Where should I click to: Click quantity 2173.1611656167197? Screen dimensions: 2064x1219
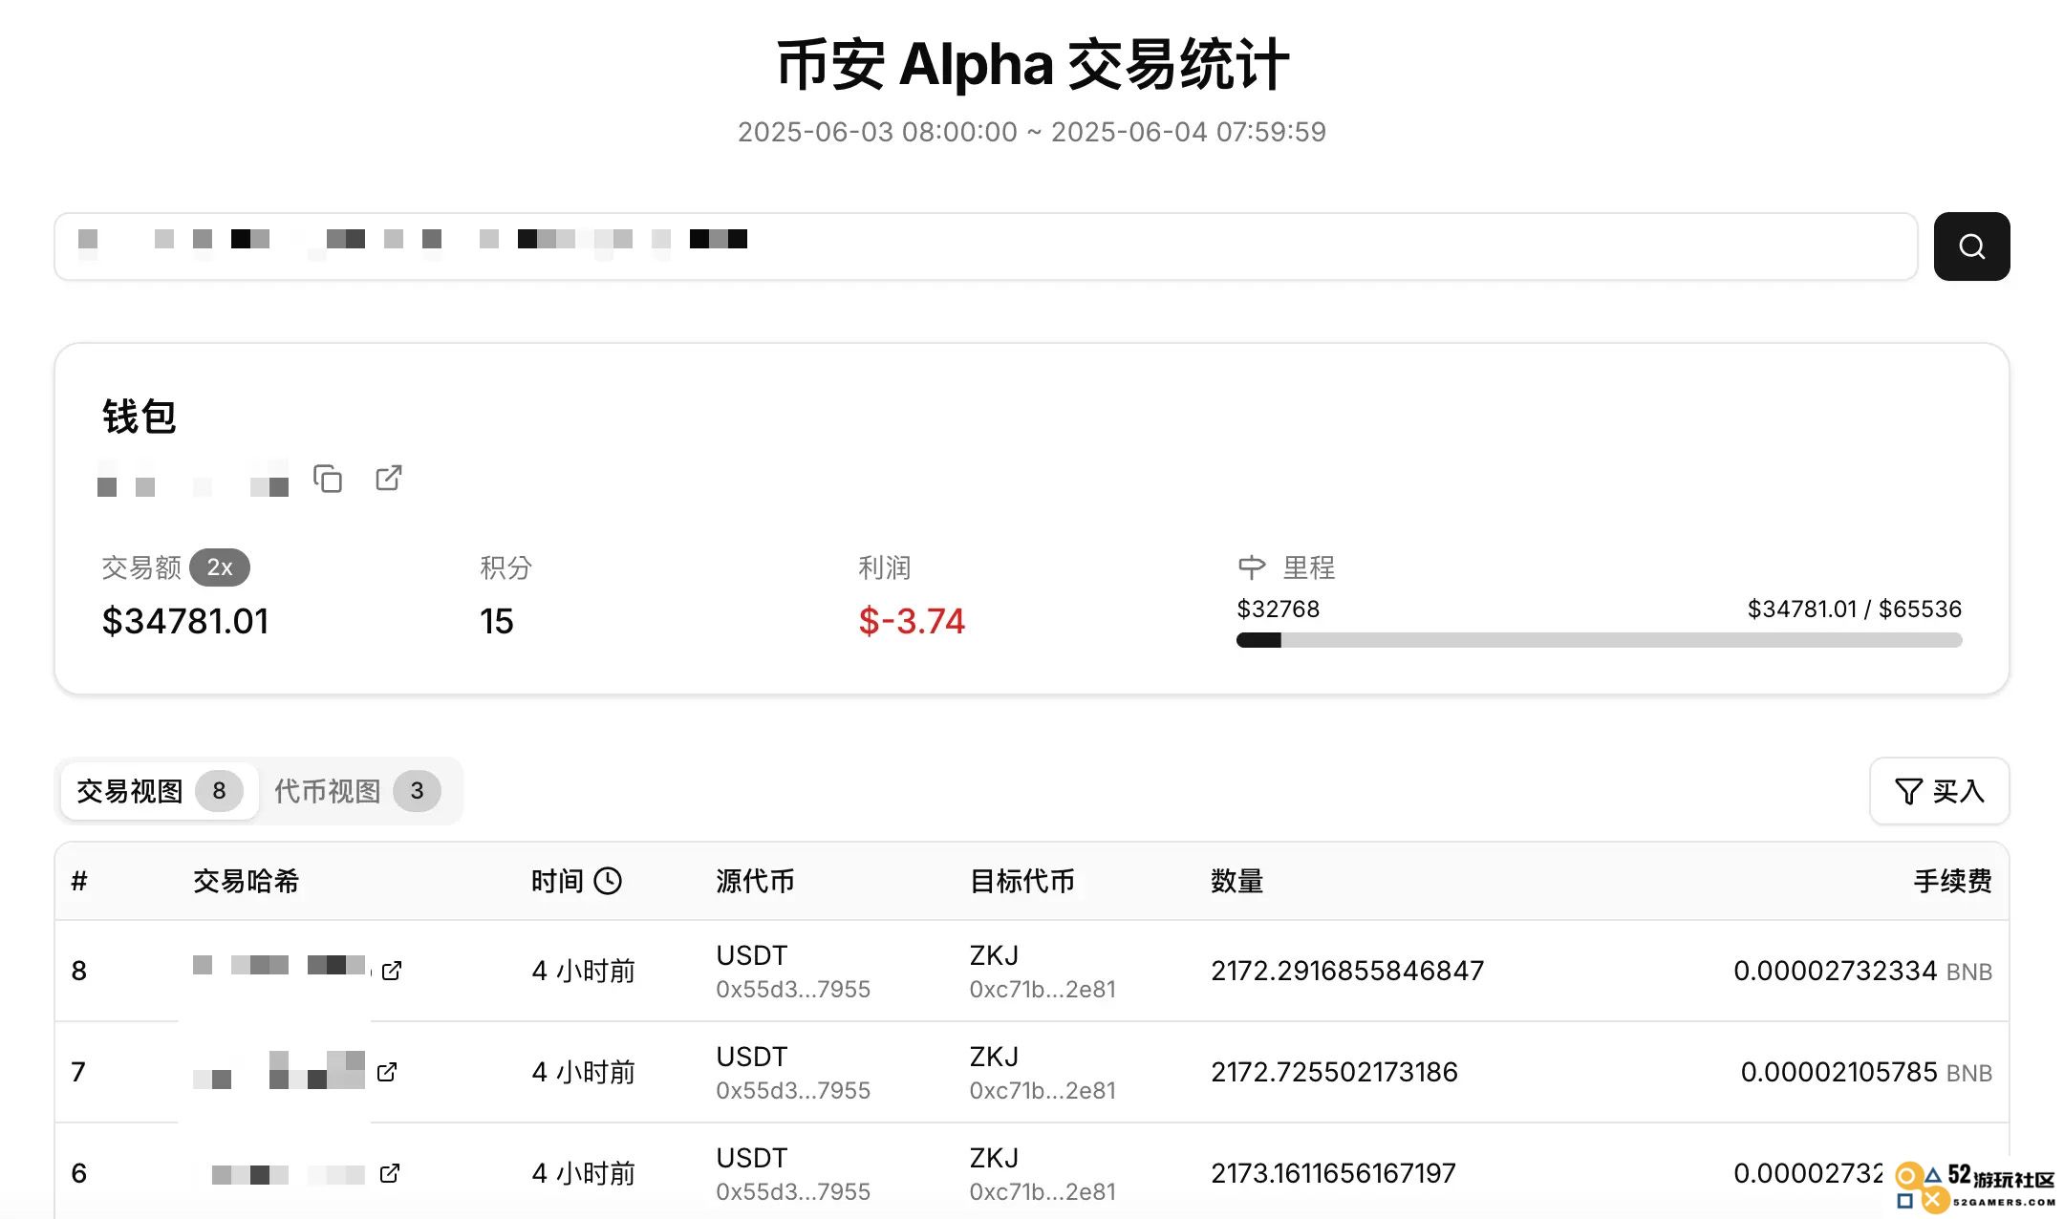1333,1173
